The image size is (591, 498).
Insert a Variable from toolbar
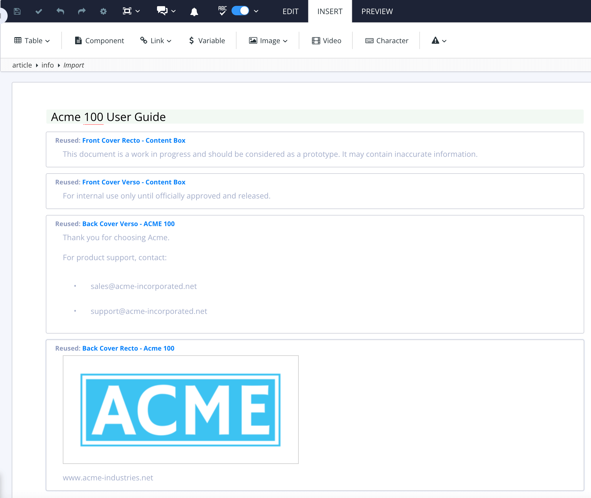point(207,41)
